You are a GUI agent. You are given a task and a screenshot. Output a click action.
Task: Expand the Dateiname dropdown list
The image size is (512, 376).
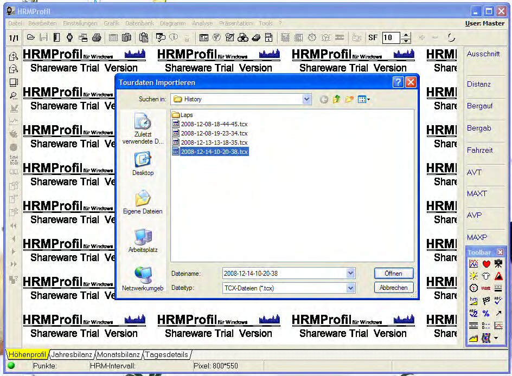[x=350, y=274]
